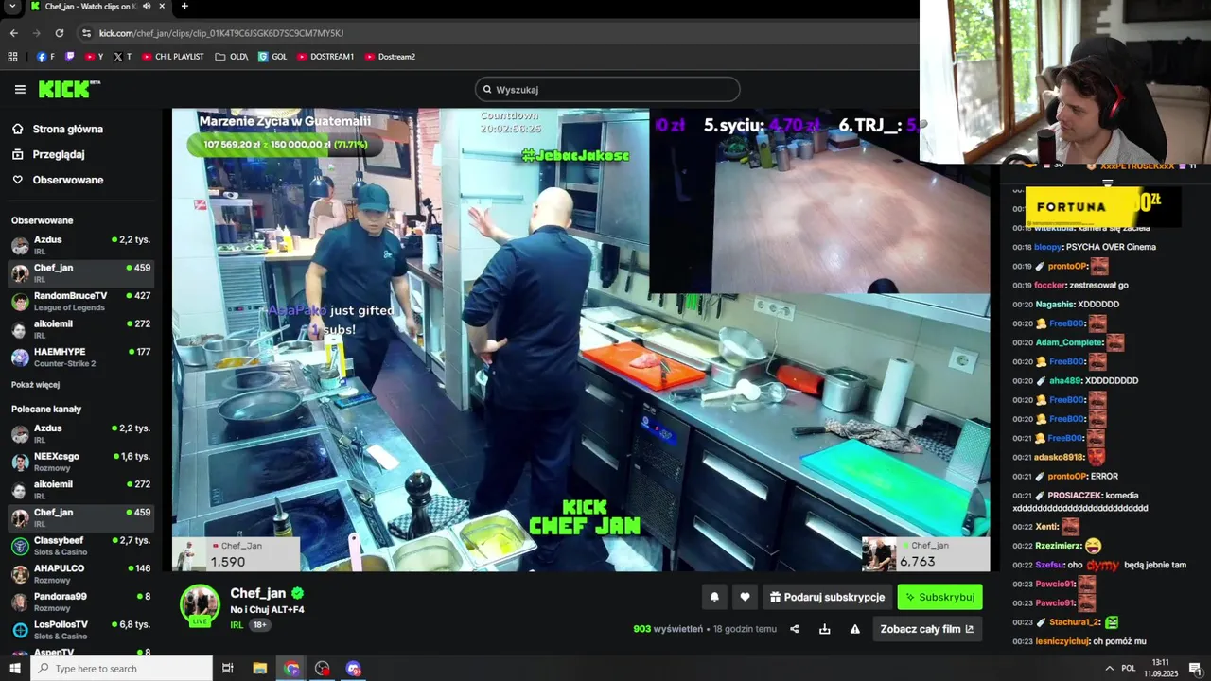Mute the Chef_jan browser tab audio
The height and width of the screenshot is (681, 1211).
tap(147, 7)
